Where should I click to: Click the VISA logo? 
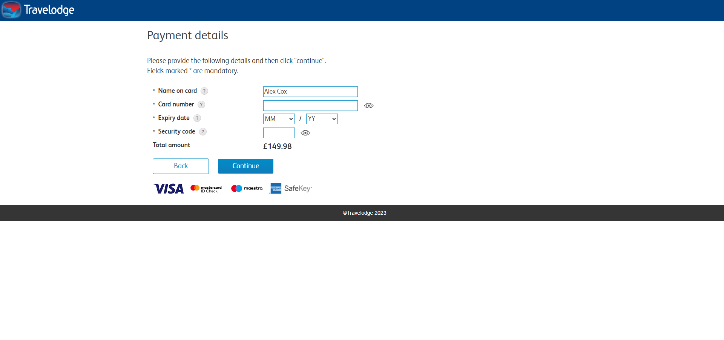(x=169, y=188)
